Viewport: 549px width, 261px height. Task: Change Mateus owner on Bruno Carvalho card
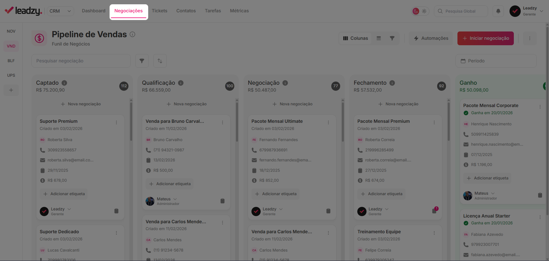pyautogui.click(x=162, y=201)
